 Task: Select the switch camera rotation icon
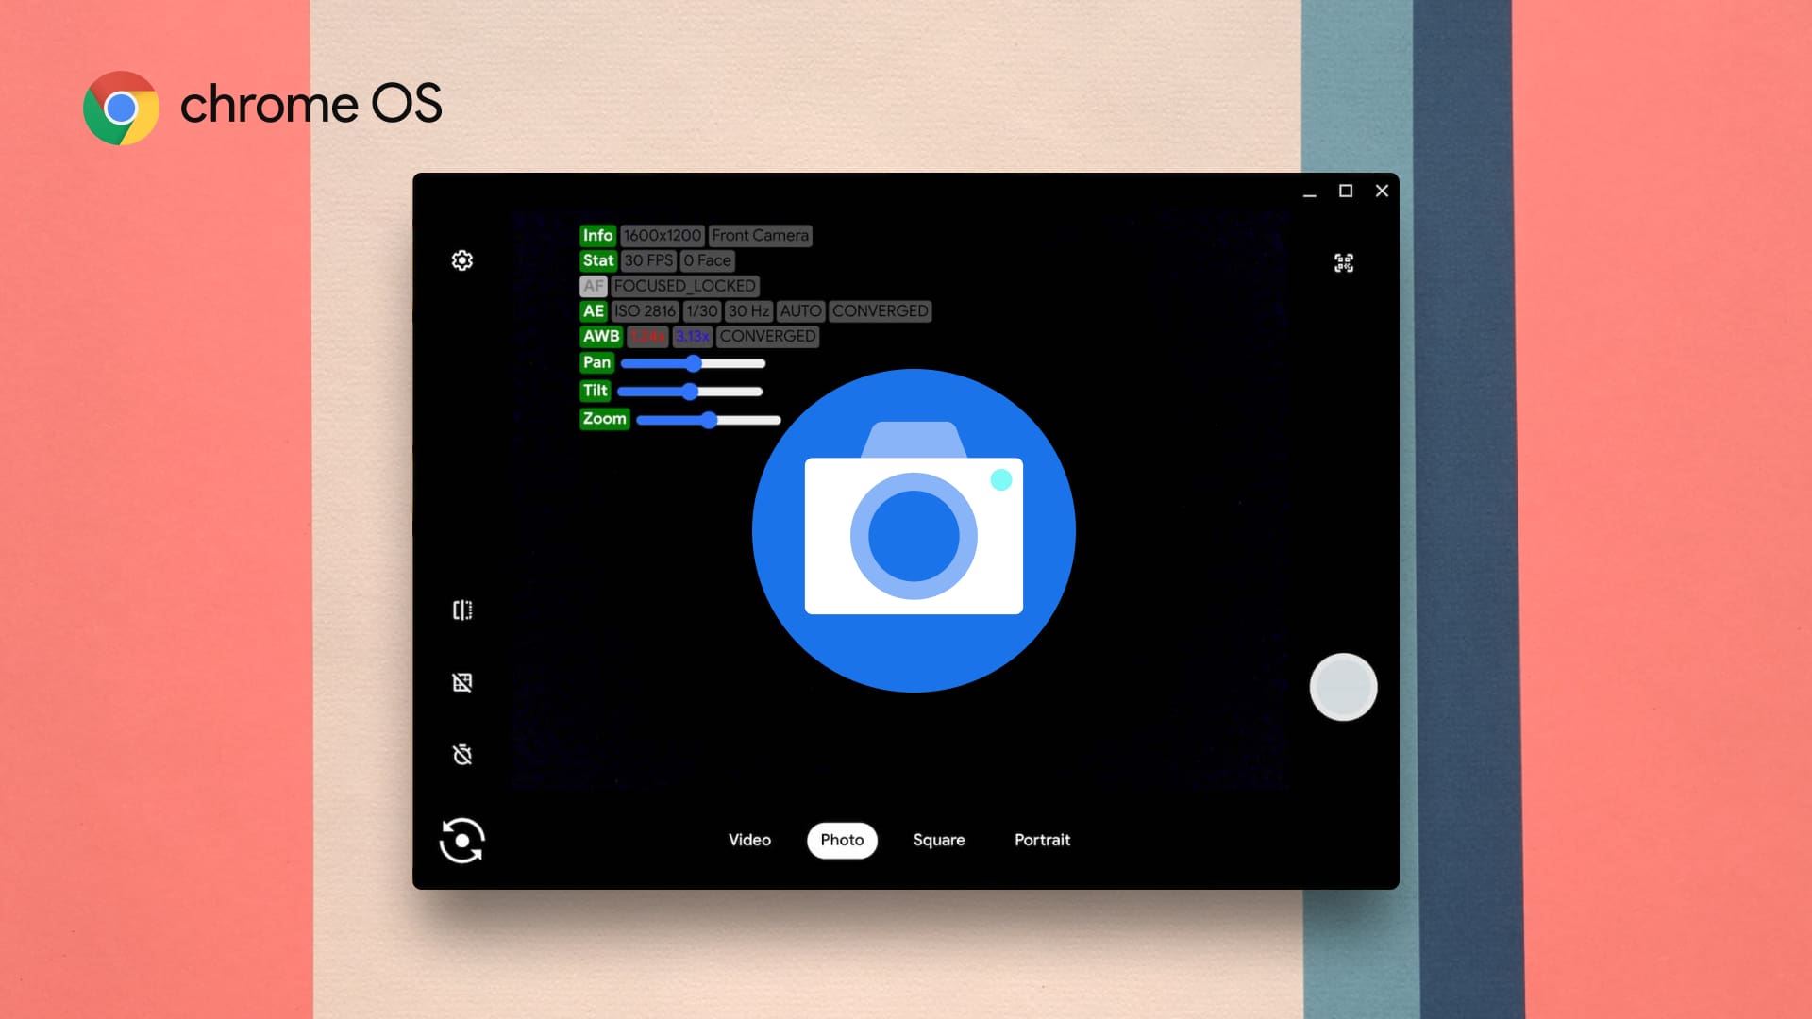pos(461,840)
